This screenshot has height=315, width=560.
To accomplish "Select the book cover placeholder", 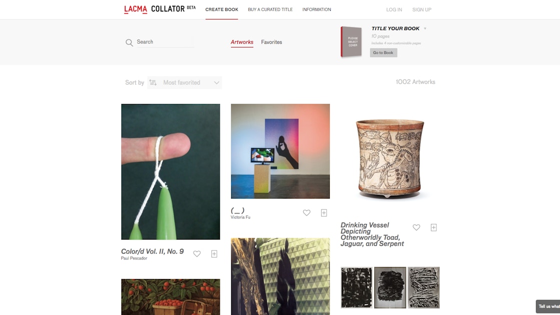I will point(351,41).
